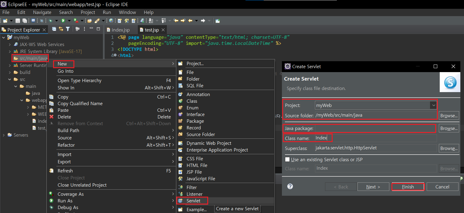Open the Project combo box dropdown
Image resolution: width=464 pixels, height=213 pixels.
click(433, 105)
